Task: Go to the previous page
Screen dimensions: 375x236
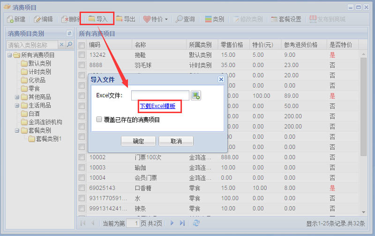Action: tap(93, 223)
